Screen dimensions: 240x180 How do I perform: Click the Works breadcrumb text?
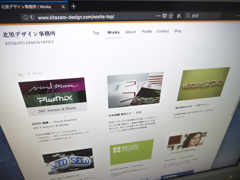click(37, 73)
